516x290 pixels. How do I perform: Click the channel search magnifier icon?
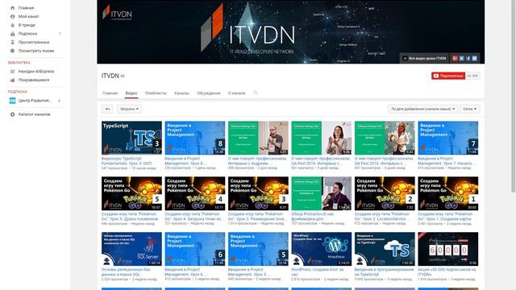click(x=256, y=93)
